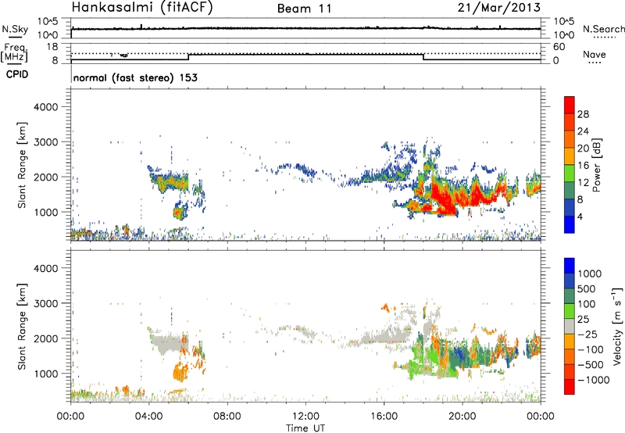Click the 20:00 time axis tick label

coord(462,417)
